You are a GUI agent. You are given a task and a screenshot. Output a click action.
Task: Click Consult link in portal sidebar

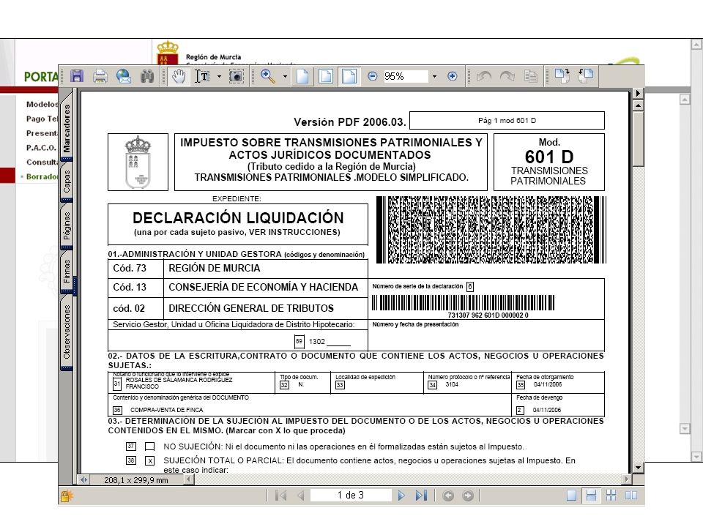click(42, 162)
